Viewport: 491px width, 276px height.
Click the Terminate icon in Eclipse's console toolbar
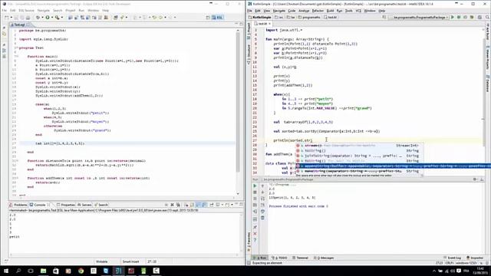(x=166, y=205)
